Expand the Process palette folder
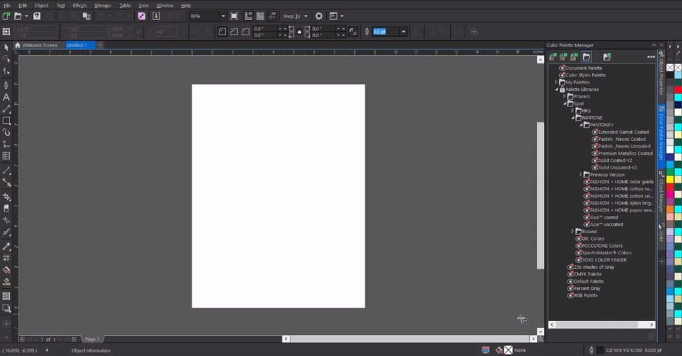Viewport: 682px width, 356px height. (564, 97)
